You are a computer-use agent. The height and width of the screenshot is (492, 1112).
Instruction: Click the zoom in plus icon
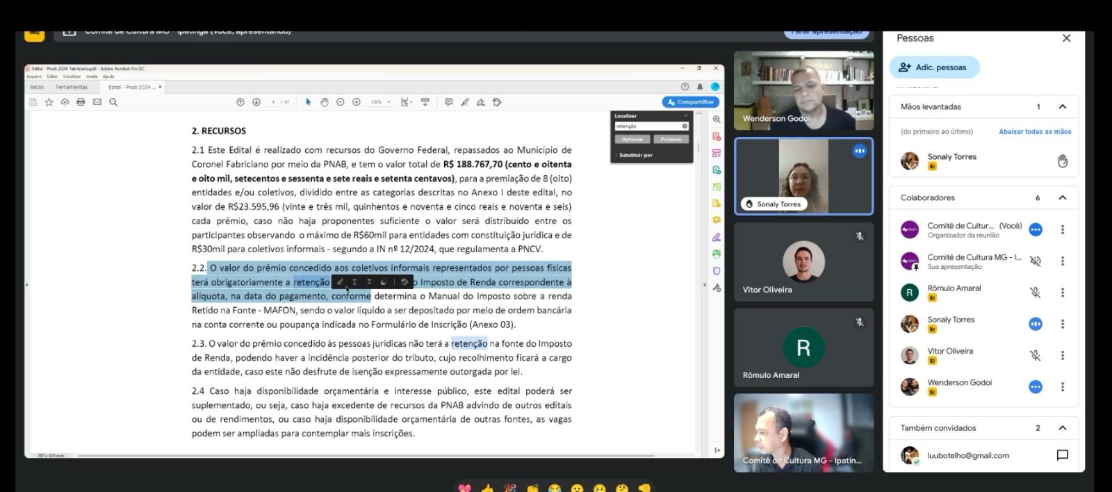pyautogui.click(x=357, y=102)
